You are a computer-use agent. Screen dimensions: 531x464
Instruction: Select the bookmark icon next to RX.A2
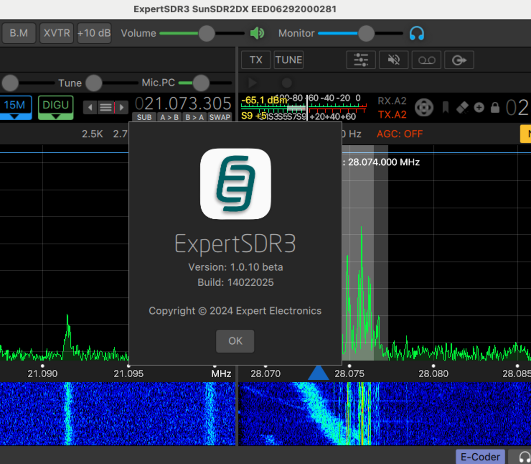coord(445,108)
